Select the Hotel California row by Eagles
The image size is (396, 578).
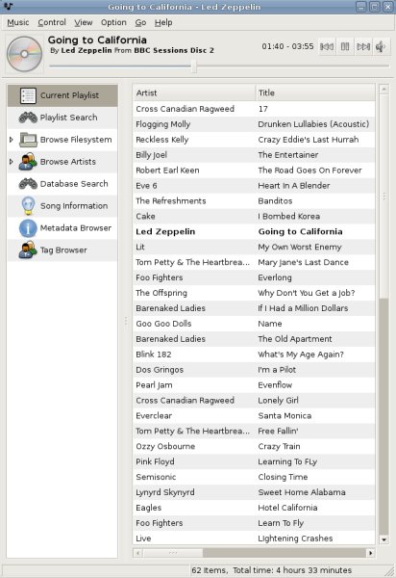[x=254, y=508]
